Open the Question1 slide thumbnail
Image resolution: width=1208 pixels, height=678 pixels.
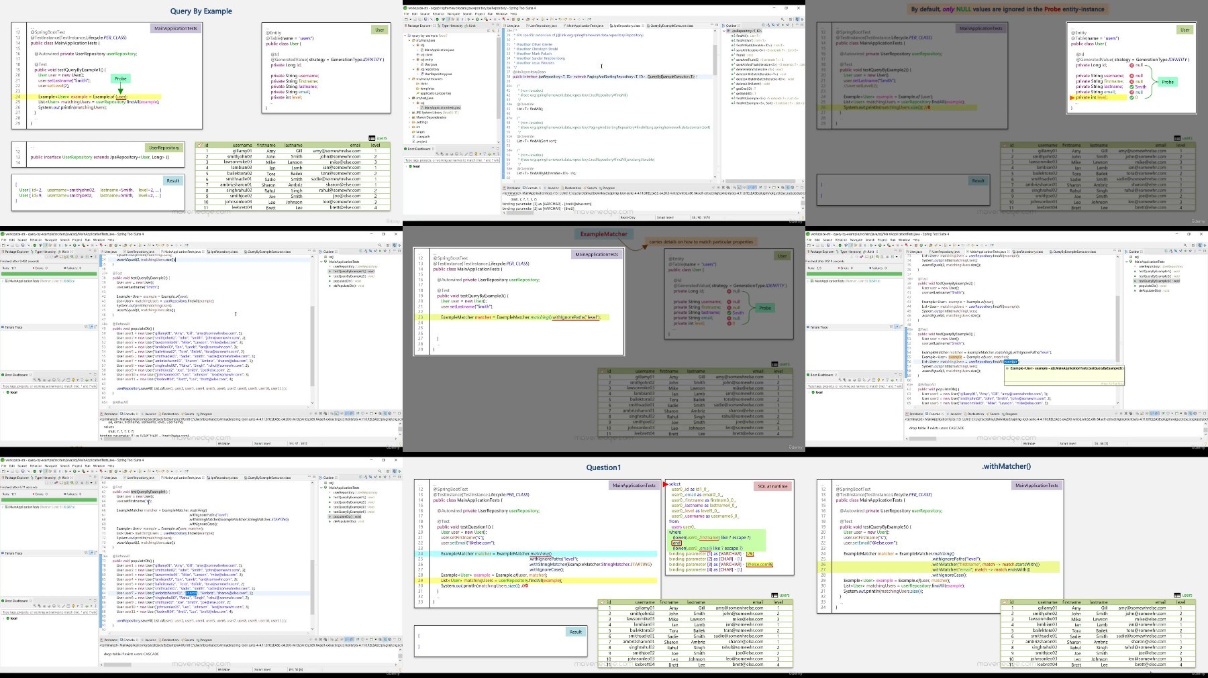pyautogui.click(x=604, y=565)
